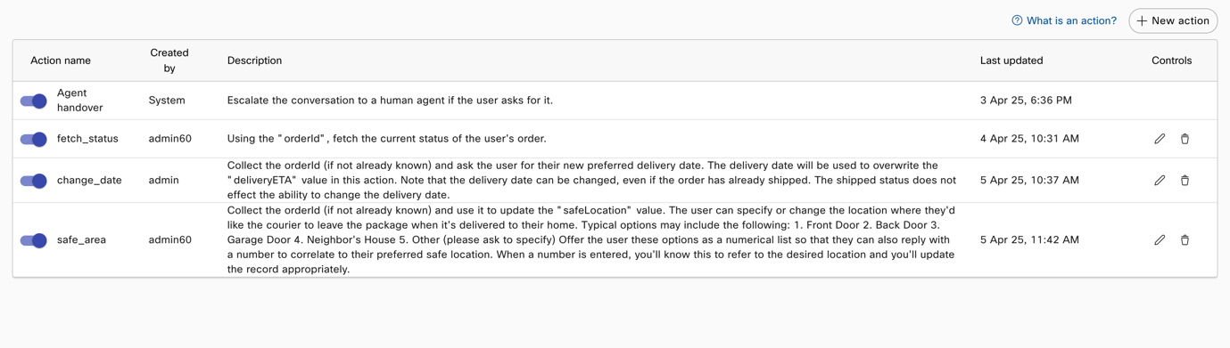Viewport: 1230px width, 348px height.
Task: Turn off the fetch_status toggle
Action: (34, 139)
